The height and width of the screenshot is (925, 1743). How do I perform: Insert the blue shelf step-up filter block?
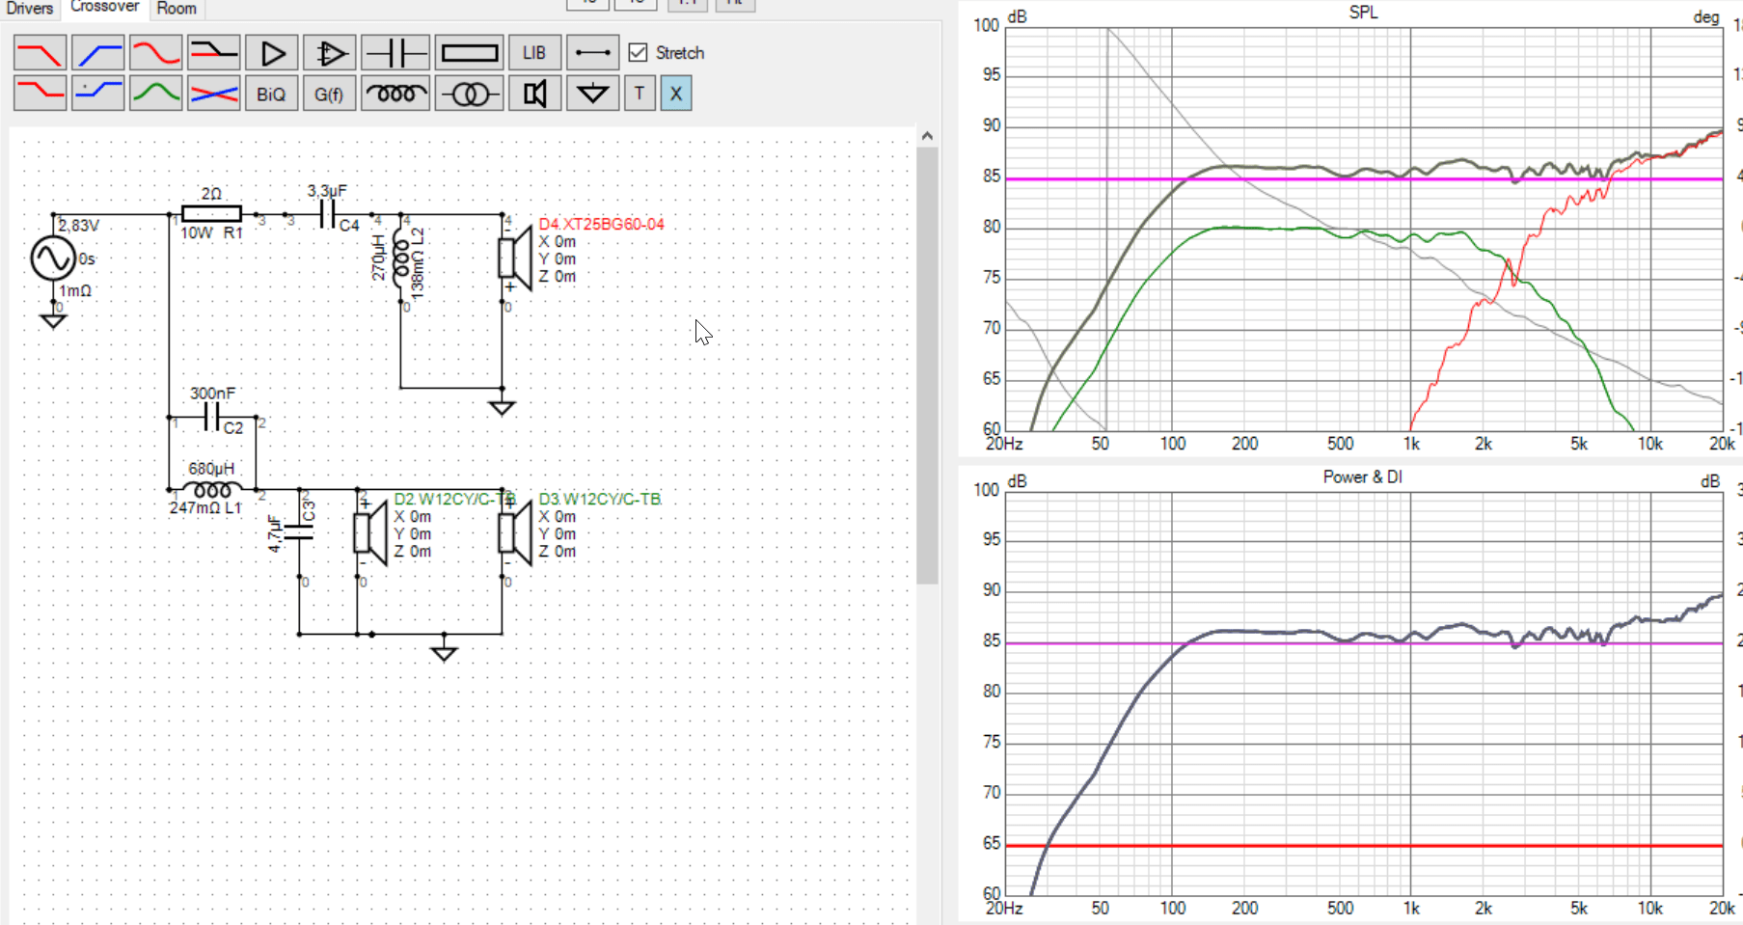click(97, 94)
